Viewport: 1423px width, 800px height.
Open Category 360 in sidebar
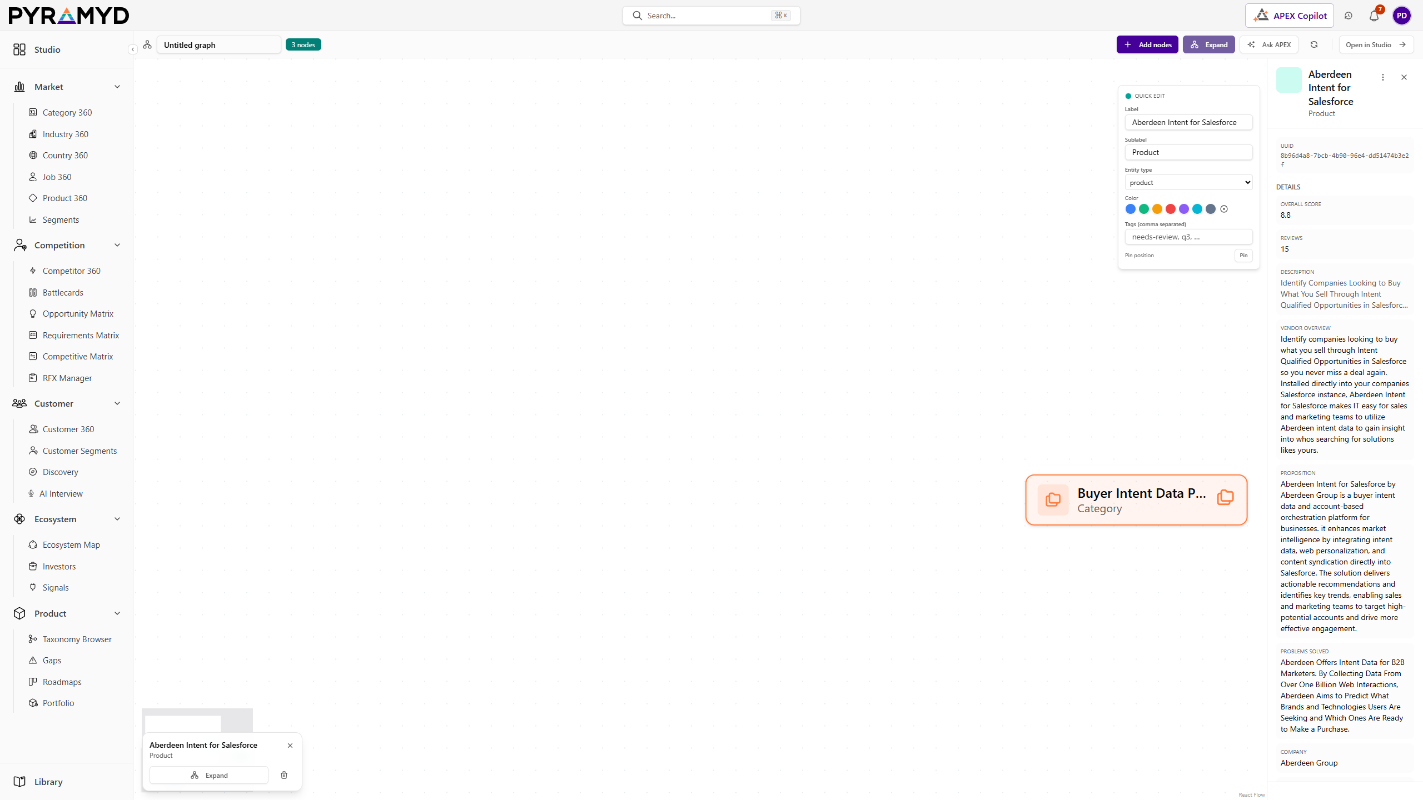[67, 113]
